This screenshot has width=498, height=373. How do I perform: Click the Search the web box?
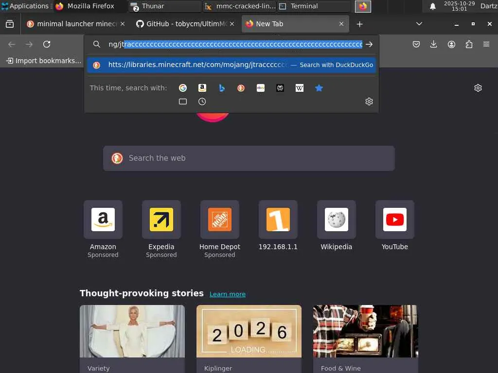point(249,158)
